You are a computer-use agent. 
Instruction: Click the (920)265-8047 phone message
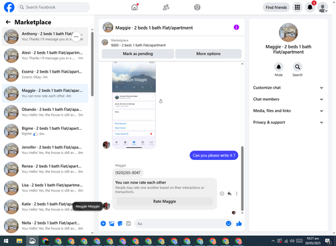128,173
